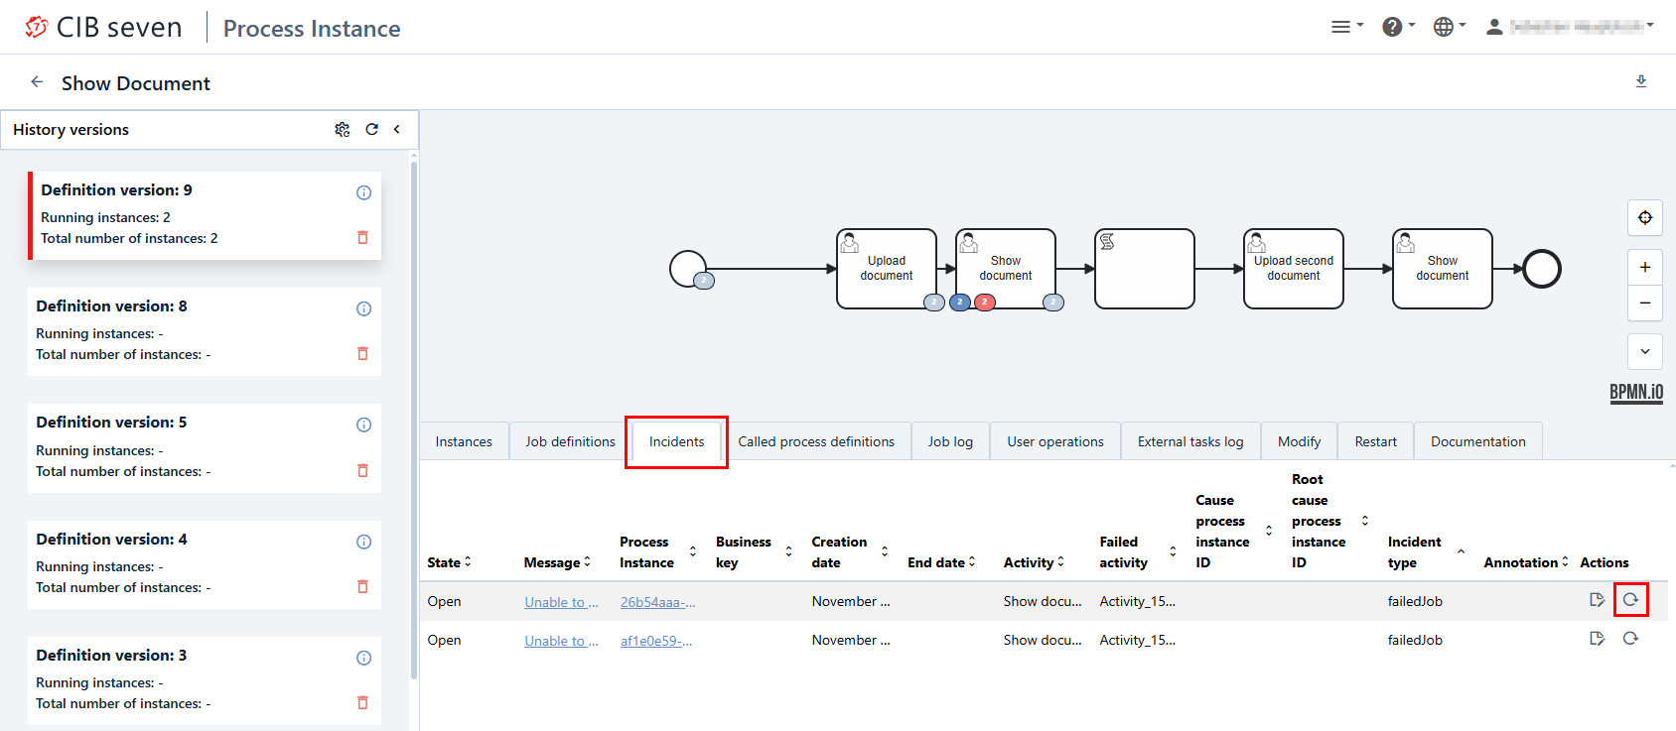Go back using the left arrow

point(37,82)
